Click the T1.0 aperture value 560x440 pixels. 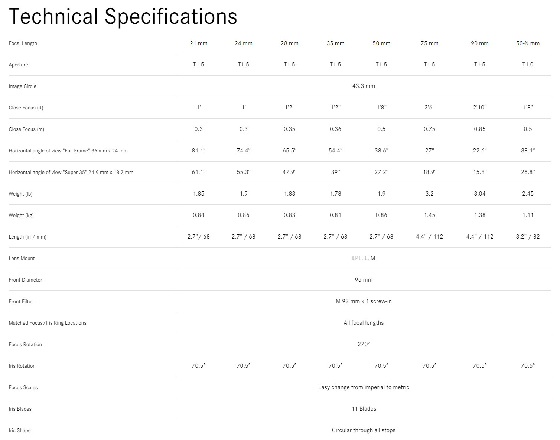point(528,65)
